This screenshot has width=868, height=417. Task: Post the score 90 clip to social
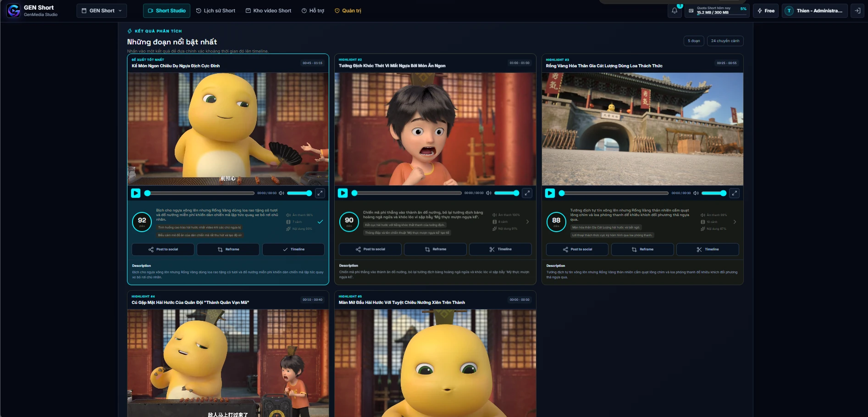click(x=370, y=249)
